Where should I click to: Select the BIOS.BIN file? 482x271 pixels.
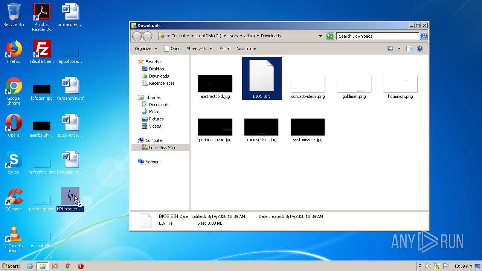(x=262, y=79)
